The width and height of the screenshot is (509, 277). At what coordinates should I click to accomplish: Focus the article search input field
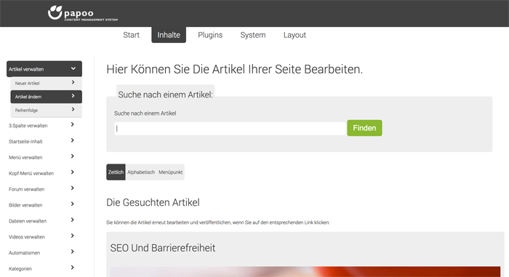click(231, 129)
